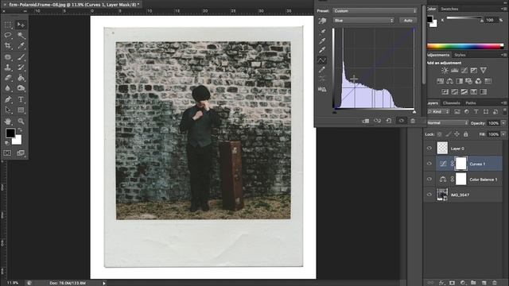
Task: Open the Preset dropdown showing Custom
Action: [x=375, y=10]
